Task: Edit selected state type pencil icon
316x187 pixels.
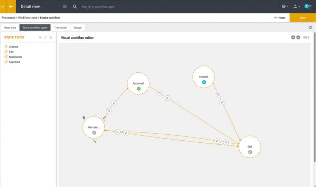Action: point(45,37)
